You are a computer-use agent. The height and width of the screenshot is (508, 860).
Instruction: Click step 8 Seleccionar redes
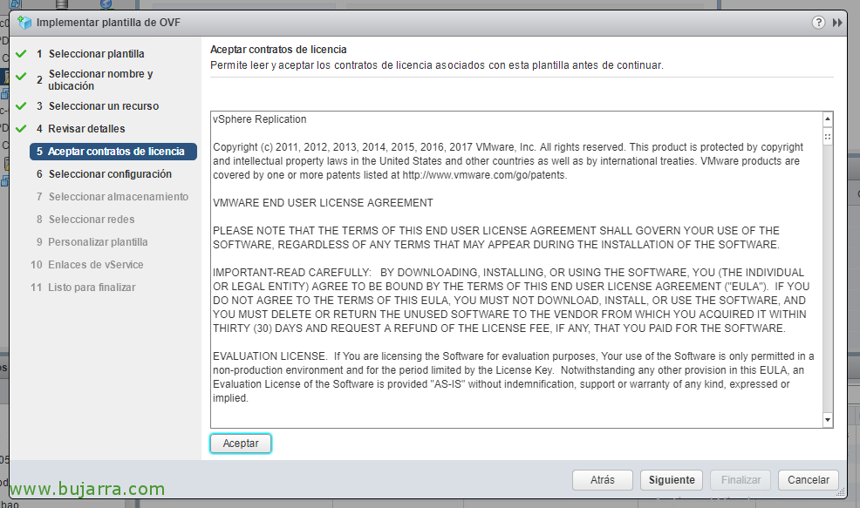pyautogui.click(x=85, y=220)
